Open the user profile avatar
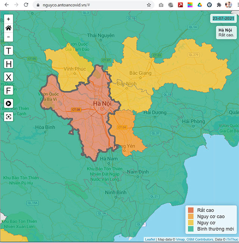 pos(229,5)
